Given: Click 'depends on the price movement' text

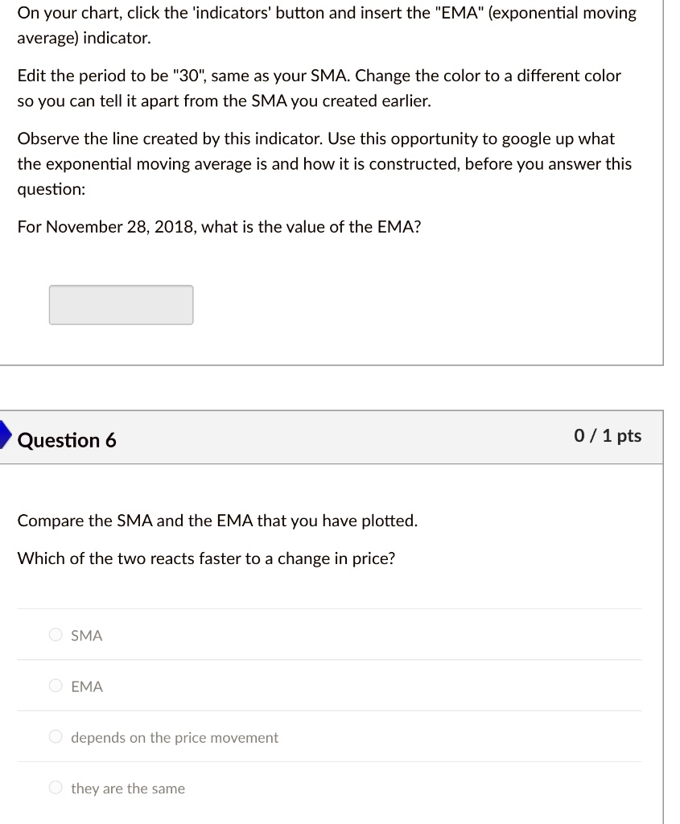Looking at the screenshot, I should tap(174, 737).
